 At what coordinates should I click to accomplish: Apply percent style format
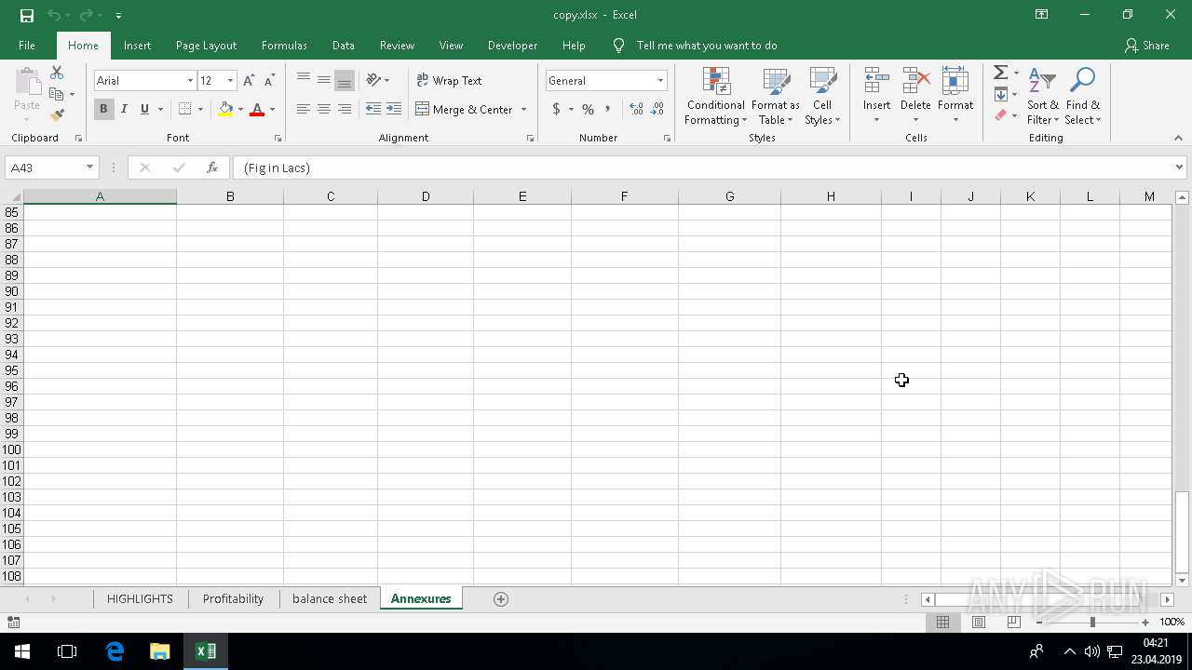point(588,109)
